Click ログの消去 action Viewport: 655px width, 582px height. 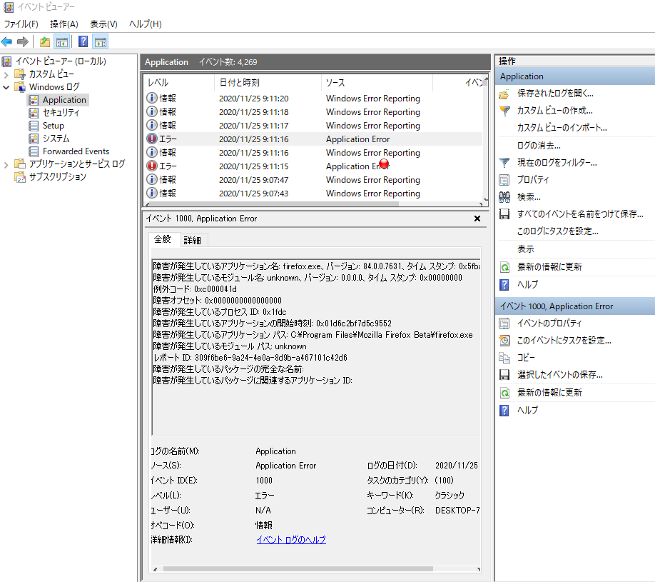coord(539,146)
